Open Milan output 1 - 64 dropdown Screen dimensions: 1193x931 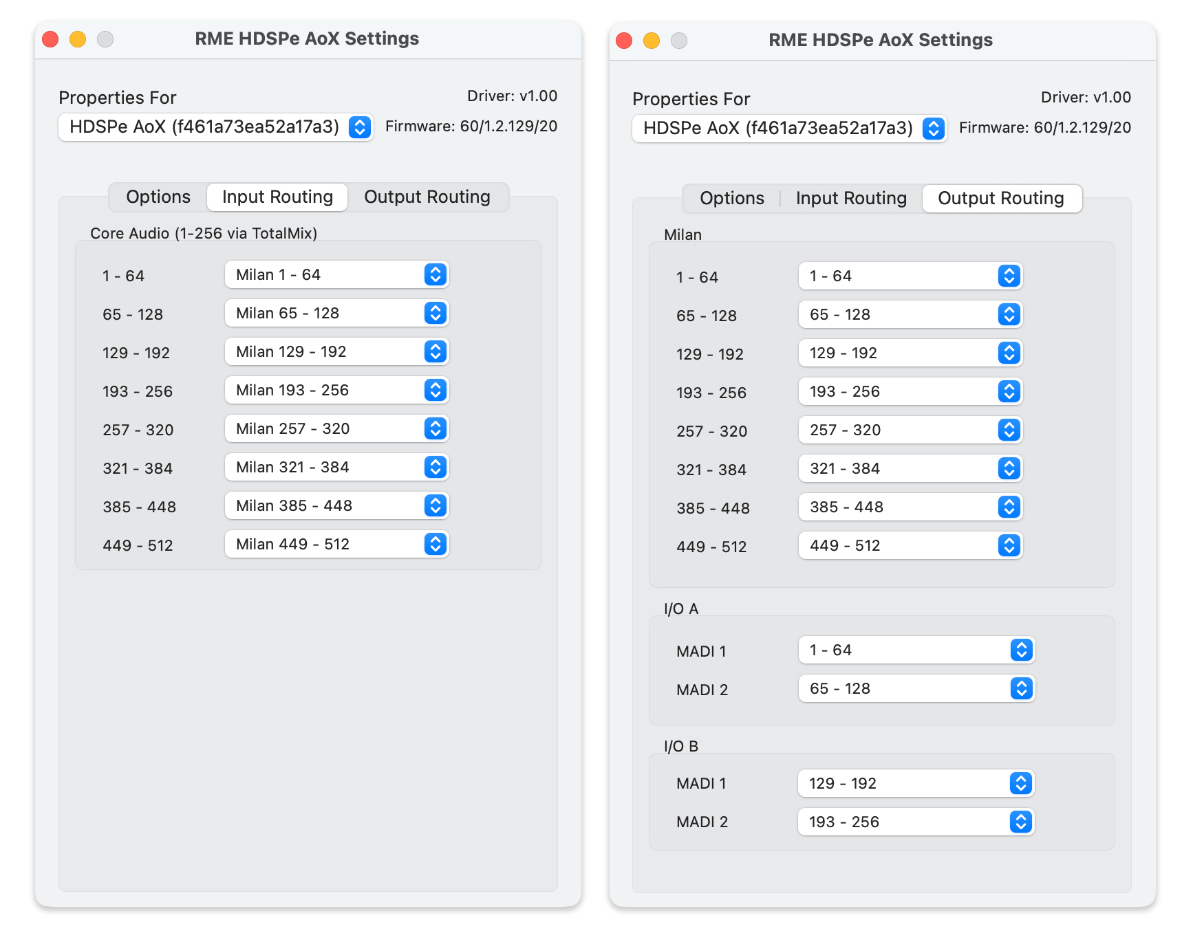[910, 276]
